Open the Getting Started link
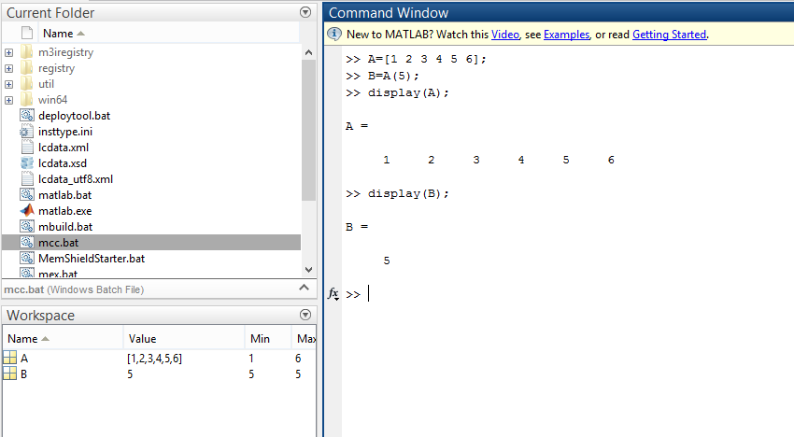Viewport: 794px width, 437px height. [669, 35]
